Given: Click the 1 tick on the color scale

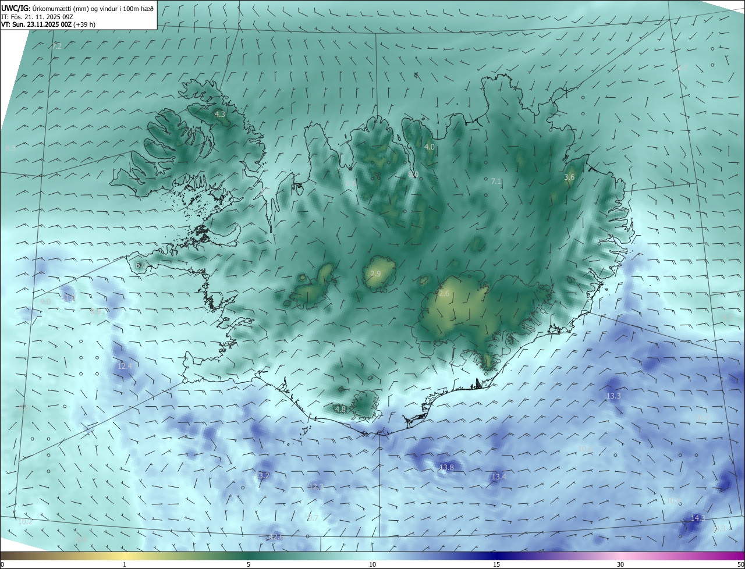Looking at the screenshot, I should [125, 564].
